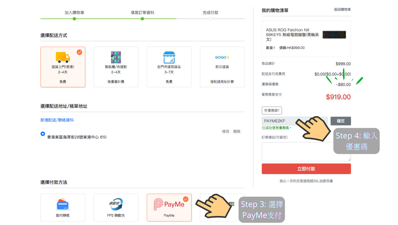Click the 銀行轉帳 payment label
Viewport: 398px width, 225px height.
pyautogui.click(x=63, y=215)
